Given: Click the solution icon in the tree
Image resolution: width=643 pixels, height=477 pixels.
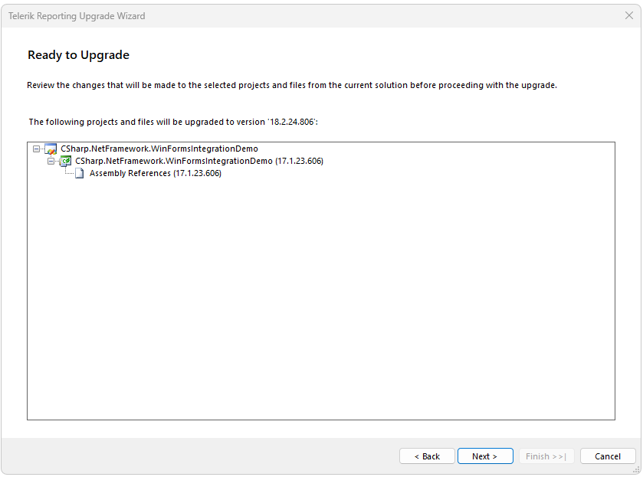Looking at the screenshot, I should coord(51,149).
